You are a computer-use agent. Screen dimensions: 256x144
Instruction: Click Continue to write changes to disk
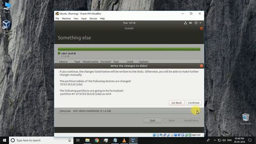(194, 103)
